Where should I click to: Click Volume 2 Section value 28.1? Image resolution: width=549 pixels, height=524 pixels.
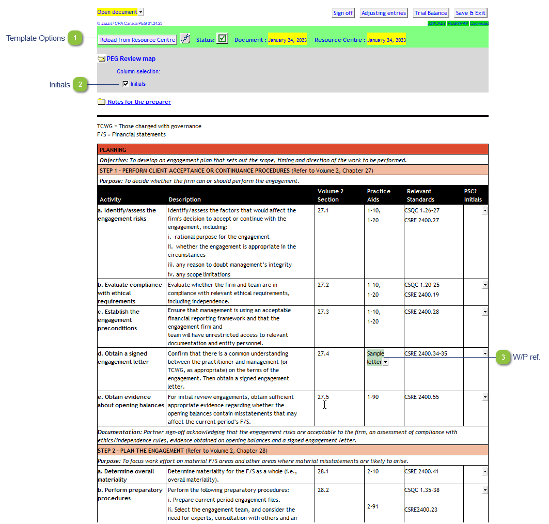click(323, 472)
